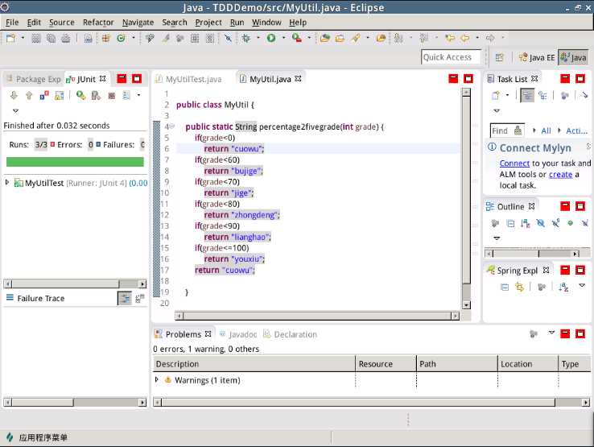Image resolution: width=594 pixels, height=447 pixels.
Task: Click Outline Sort alphabetically icon
Action: click(525, 223)
